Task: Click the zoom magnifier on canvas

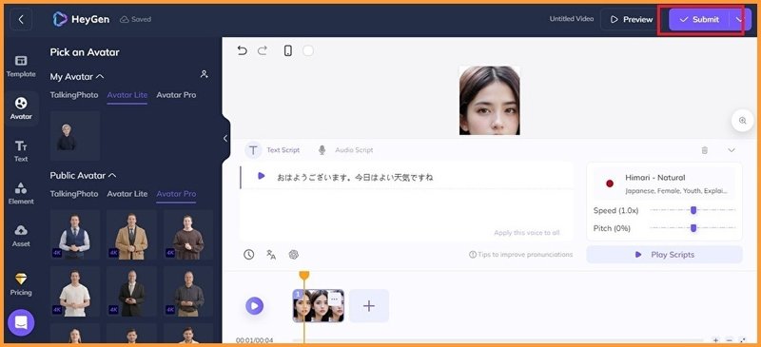Action: pyautogui.click(x=743, y=121)
